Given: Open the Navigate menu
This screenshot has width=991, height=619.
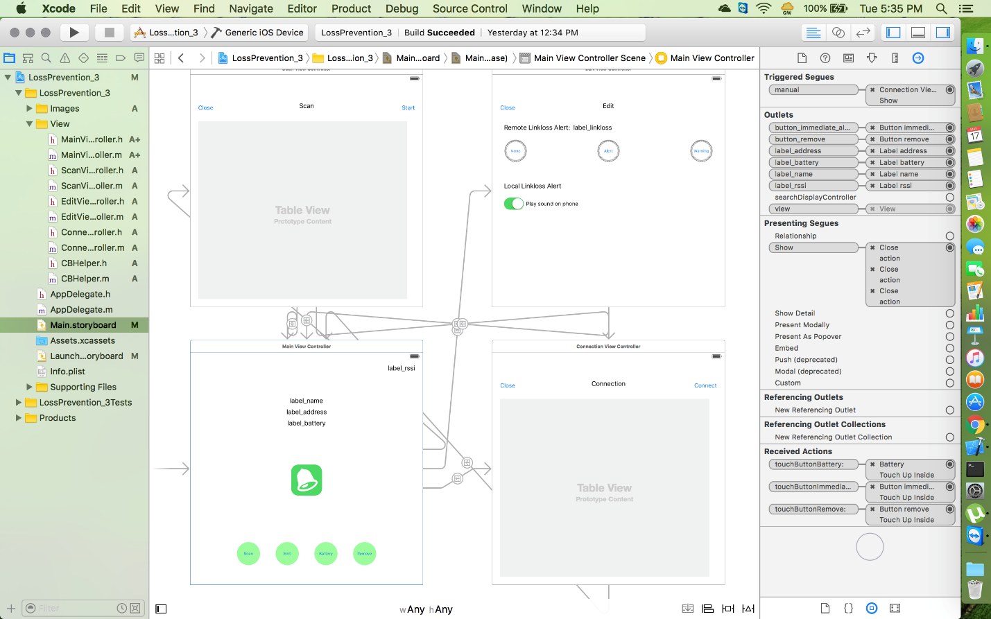Looking at the screenshot, I should (251, 8).
